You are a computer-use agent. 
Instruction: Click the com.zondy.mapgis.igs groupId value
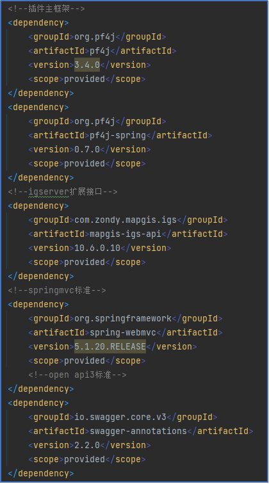click(x=126, y=220)
